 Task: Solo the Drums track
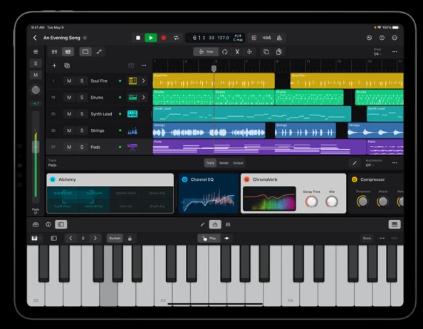point(82,98)
